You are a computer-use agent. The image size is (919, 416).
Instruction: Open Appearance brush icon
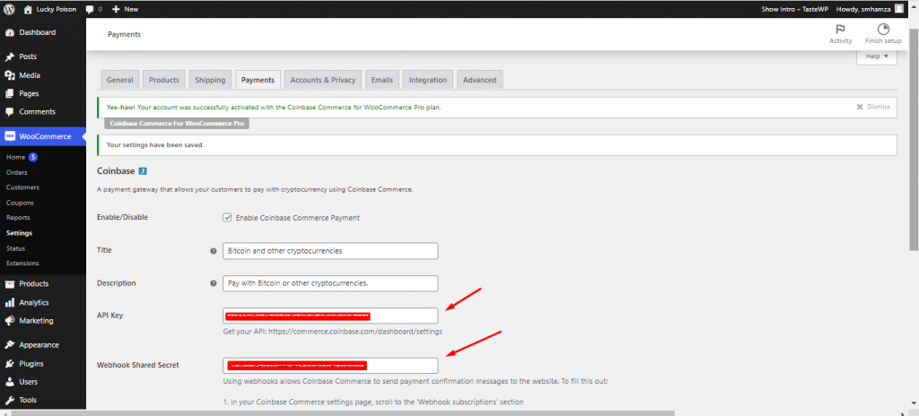pos(9,345)
